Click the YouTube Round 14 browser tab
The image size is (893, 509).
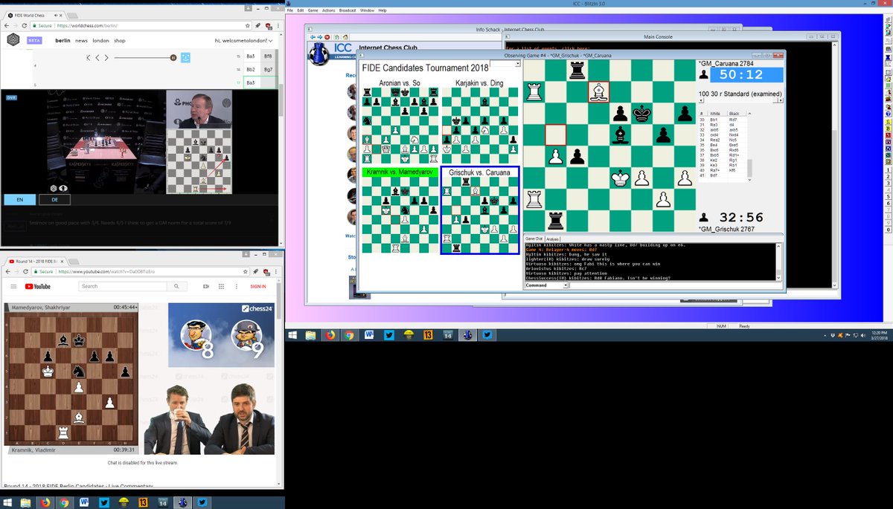coord(36,262)
